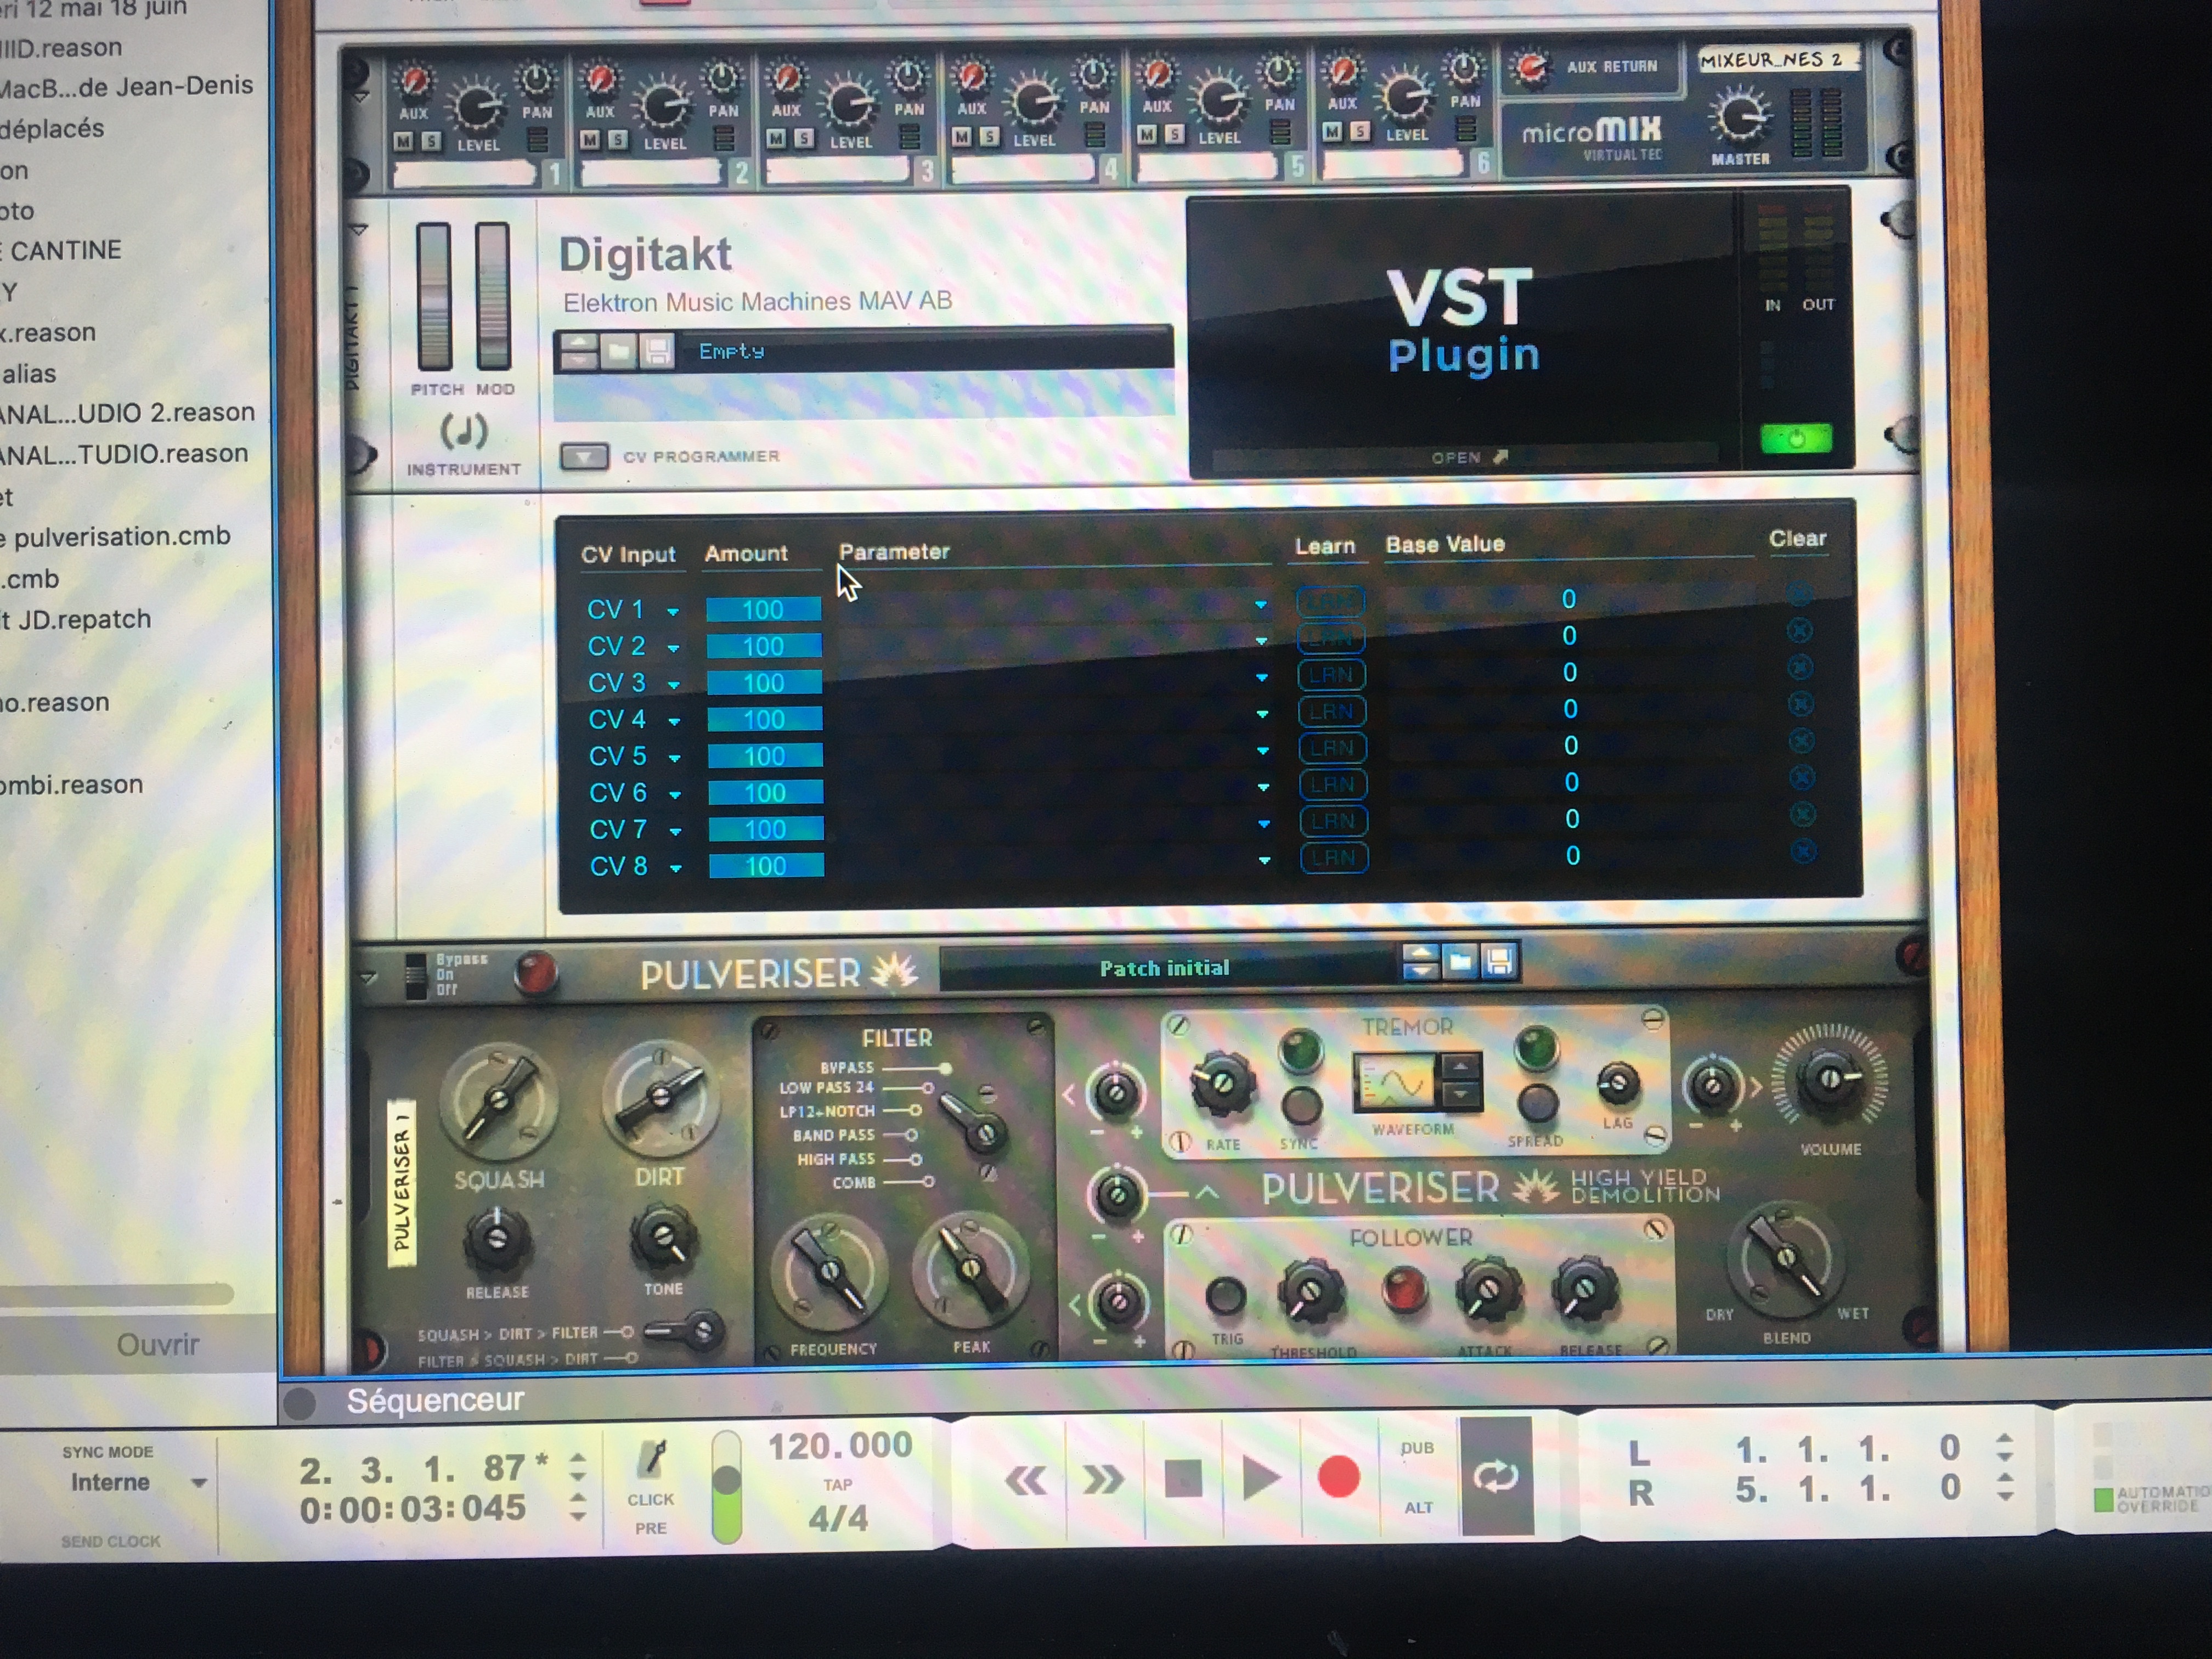Viewport: 2212px width, 1659px height.
Task: Collapse the Digitakt device with its fold arrow
Action: point(360,230)
